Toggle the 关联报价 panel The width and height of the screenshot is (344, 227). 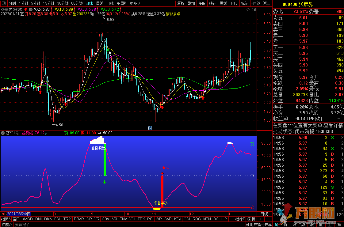coord(22,225)
